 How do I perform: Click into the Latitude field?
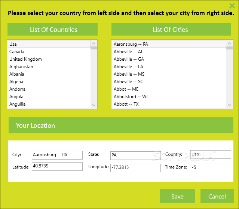pos(57,166)
